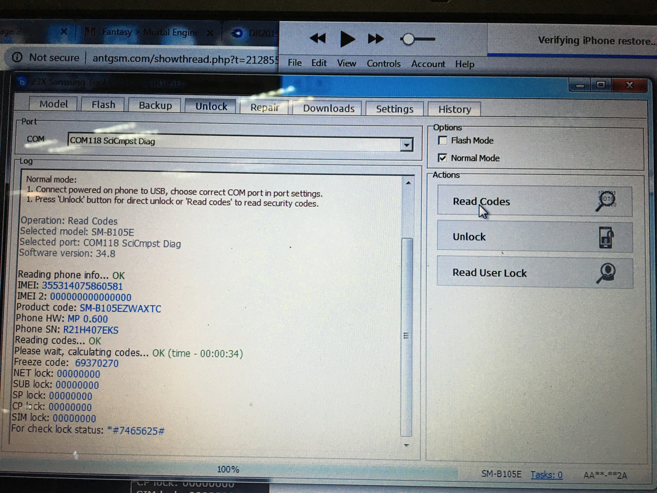Click the Read Codes button
The image size is (657, 493).
pyautogui.click(x=534, y=202)
